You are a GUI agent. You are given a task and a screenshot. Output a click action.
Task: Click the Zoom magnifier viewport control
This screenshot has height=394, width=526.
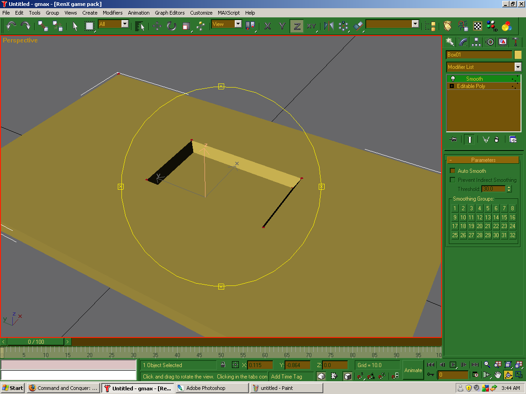coord(487,364)
